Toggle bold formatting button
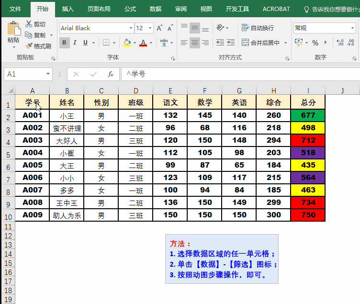360x304 pixels. (x=64, y=43)
